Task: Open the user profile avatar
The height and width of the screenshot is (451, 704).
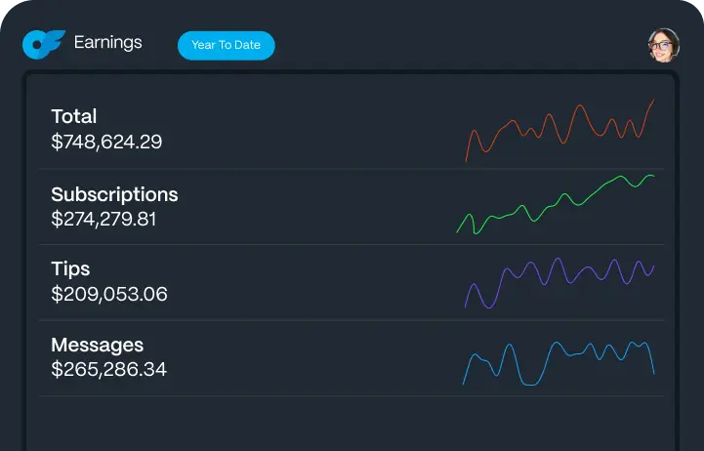Action: tap(663, 45)
